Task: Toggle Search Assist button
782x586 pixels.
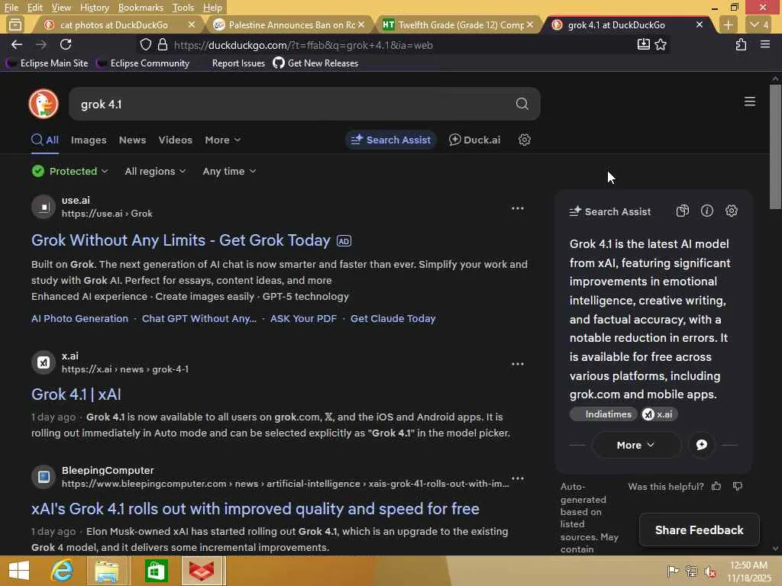Action: point(391,140)
